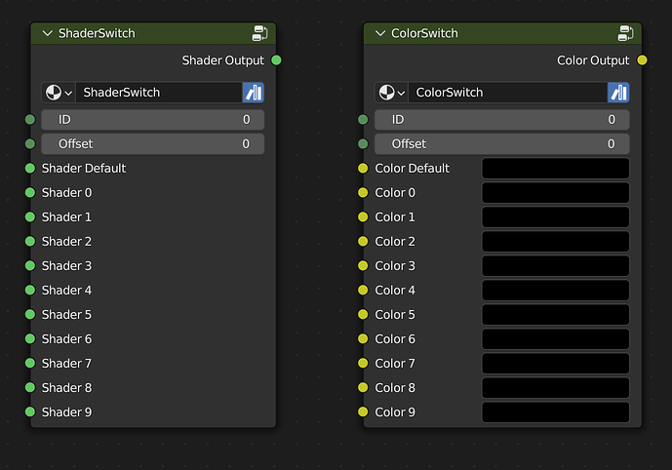Click the Shader 0 input socket
Screen dimensions: 672x470
[x=30, y=193]
